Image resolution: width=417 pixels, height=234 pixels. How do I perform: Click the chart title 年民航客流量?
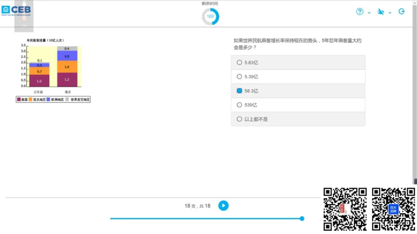[45, 41]
